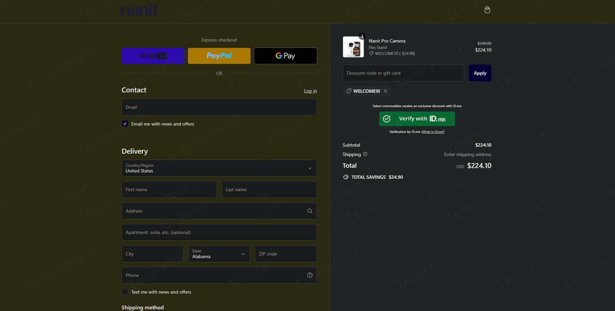This screenshot has height=311, width=615.
Task: Pay with PayPal express checkout
Action: [x=219, y=56]
